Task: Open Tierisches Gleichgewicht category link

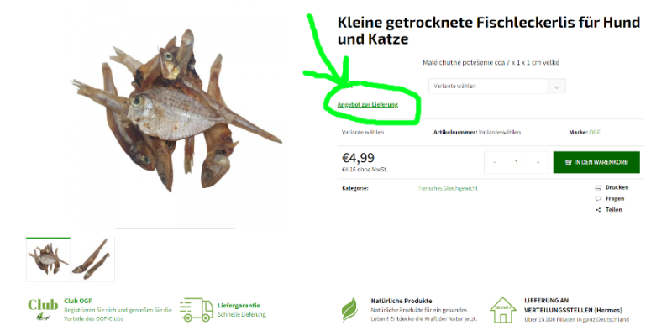Action: pyautogui.click(x=448, y=188)
